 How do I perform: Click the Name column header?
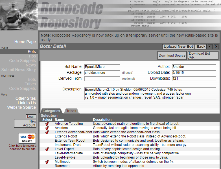pyautogui.click(x=59, y=120)
